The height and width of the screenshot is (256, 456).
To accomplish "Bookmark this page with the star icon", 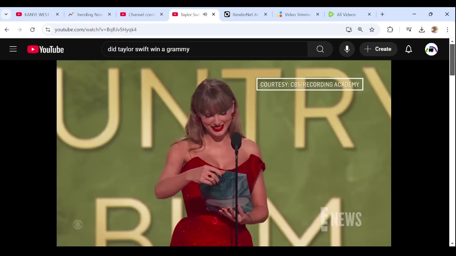I will [x=372, y=30].
